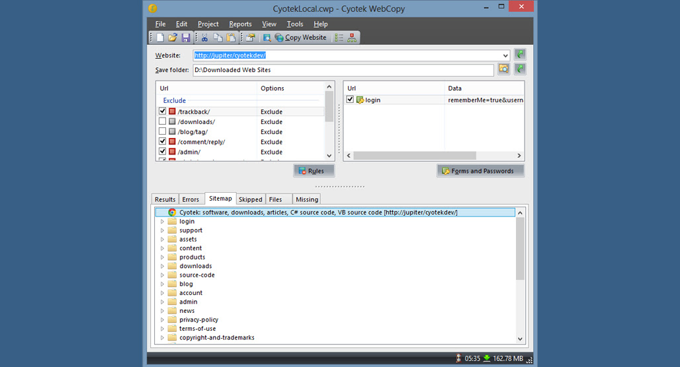Open the red sitemap diagram toolbar icon

pyautogui.click(x=352, y=38)
